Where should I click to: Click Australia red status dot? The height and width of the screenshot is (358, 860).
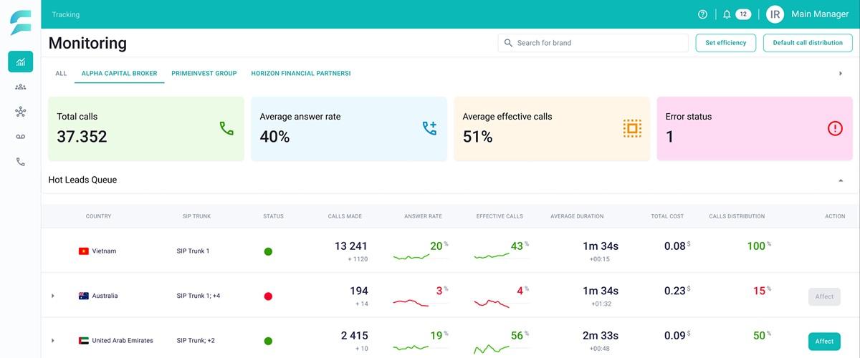[x=268, y=296]
